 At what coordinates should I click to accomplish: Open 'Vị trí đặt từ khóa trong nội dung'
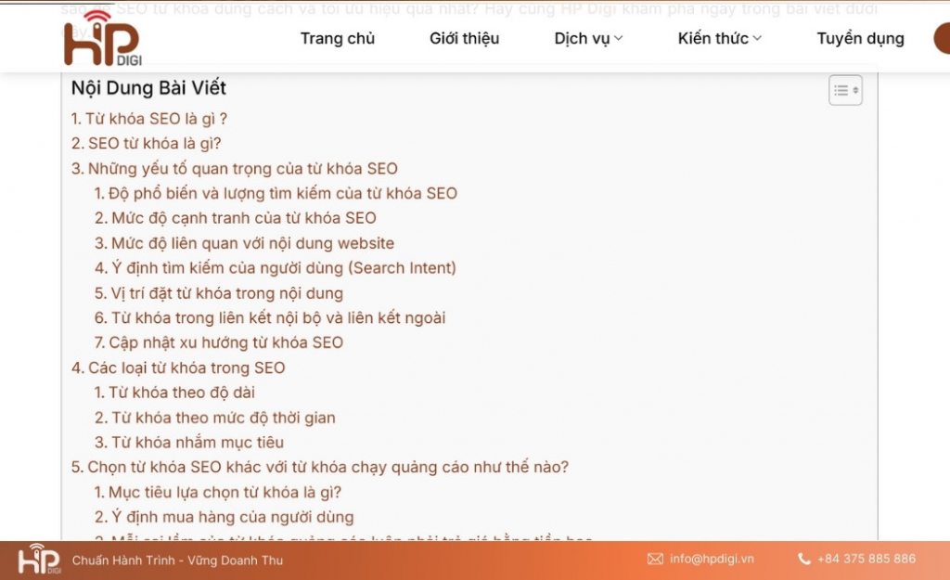[219, 293]
